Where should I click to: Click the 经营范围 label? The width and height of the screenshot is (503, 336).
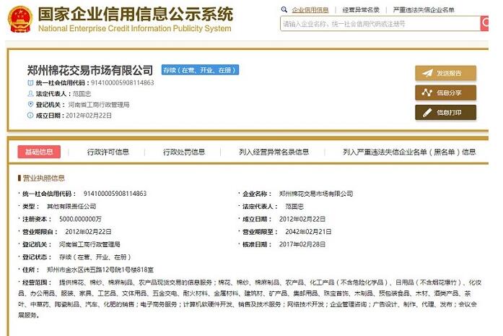coord(37,283)
